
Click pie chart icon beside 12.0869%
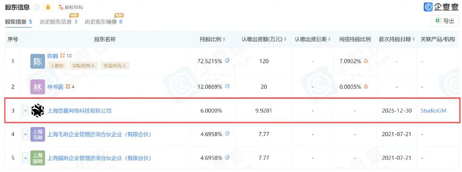coord(227,86)
